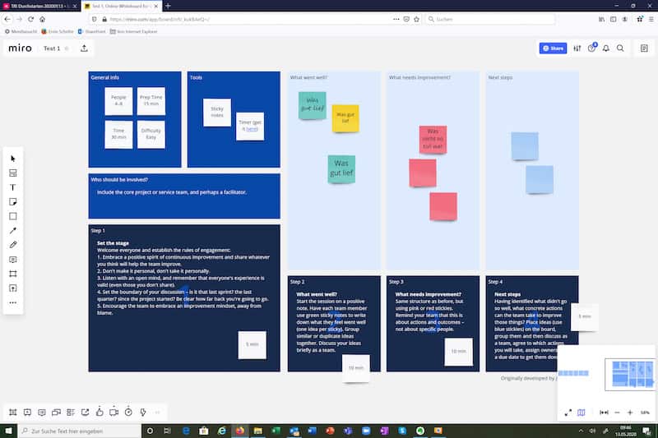Go back in Firefox
The height and width of the screenshot is (438, 658).
(7, 19)
